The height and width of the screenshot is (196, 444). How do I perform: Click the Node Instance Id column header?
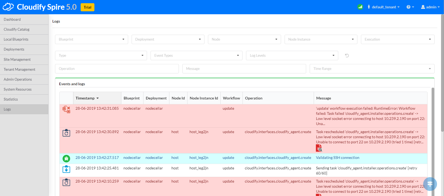[204, 98]
